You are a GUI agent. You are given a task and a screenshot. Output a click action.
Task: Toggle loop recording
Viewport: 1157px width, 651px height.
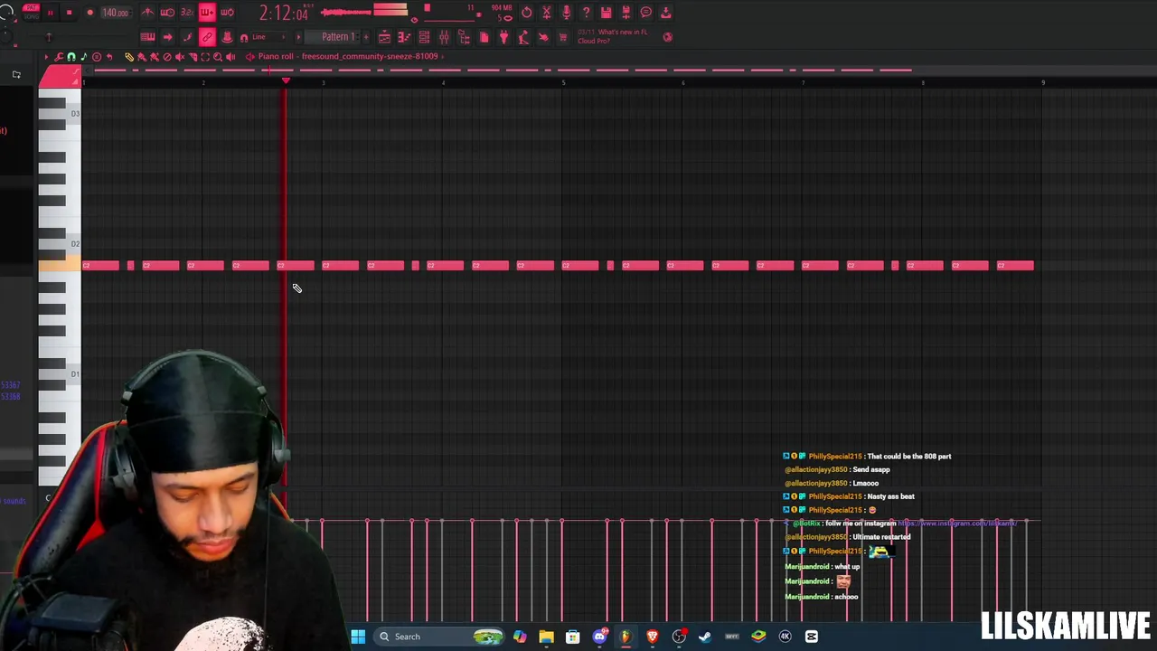point(227,12)
